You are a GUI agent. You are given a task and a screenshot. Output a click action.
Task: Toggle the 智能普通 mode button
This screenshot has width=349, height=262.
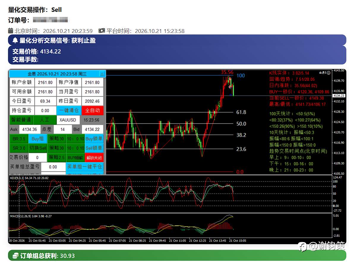21,120
